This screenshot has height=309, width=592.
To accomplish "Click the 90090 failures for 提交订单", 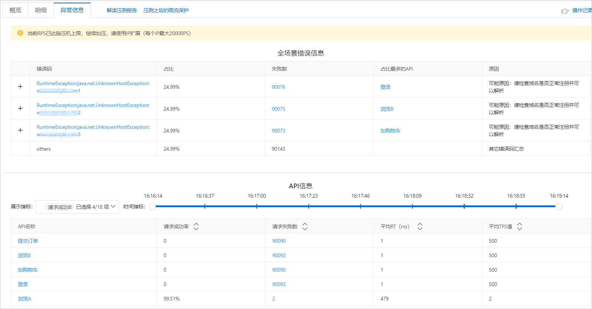I will [279, 241].
